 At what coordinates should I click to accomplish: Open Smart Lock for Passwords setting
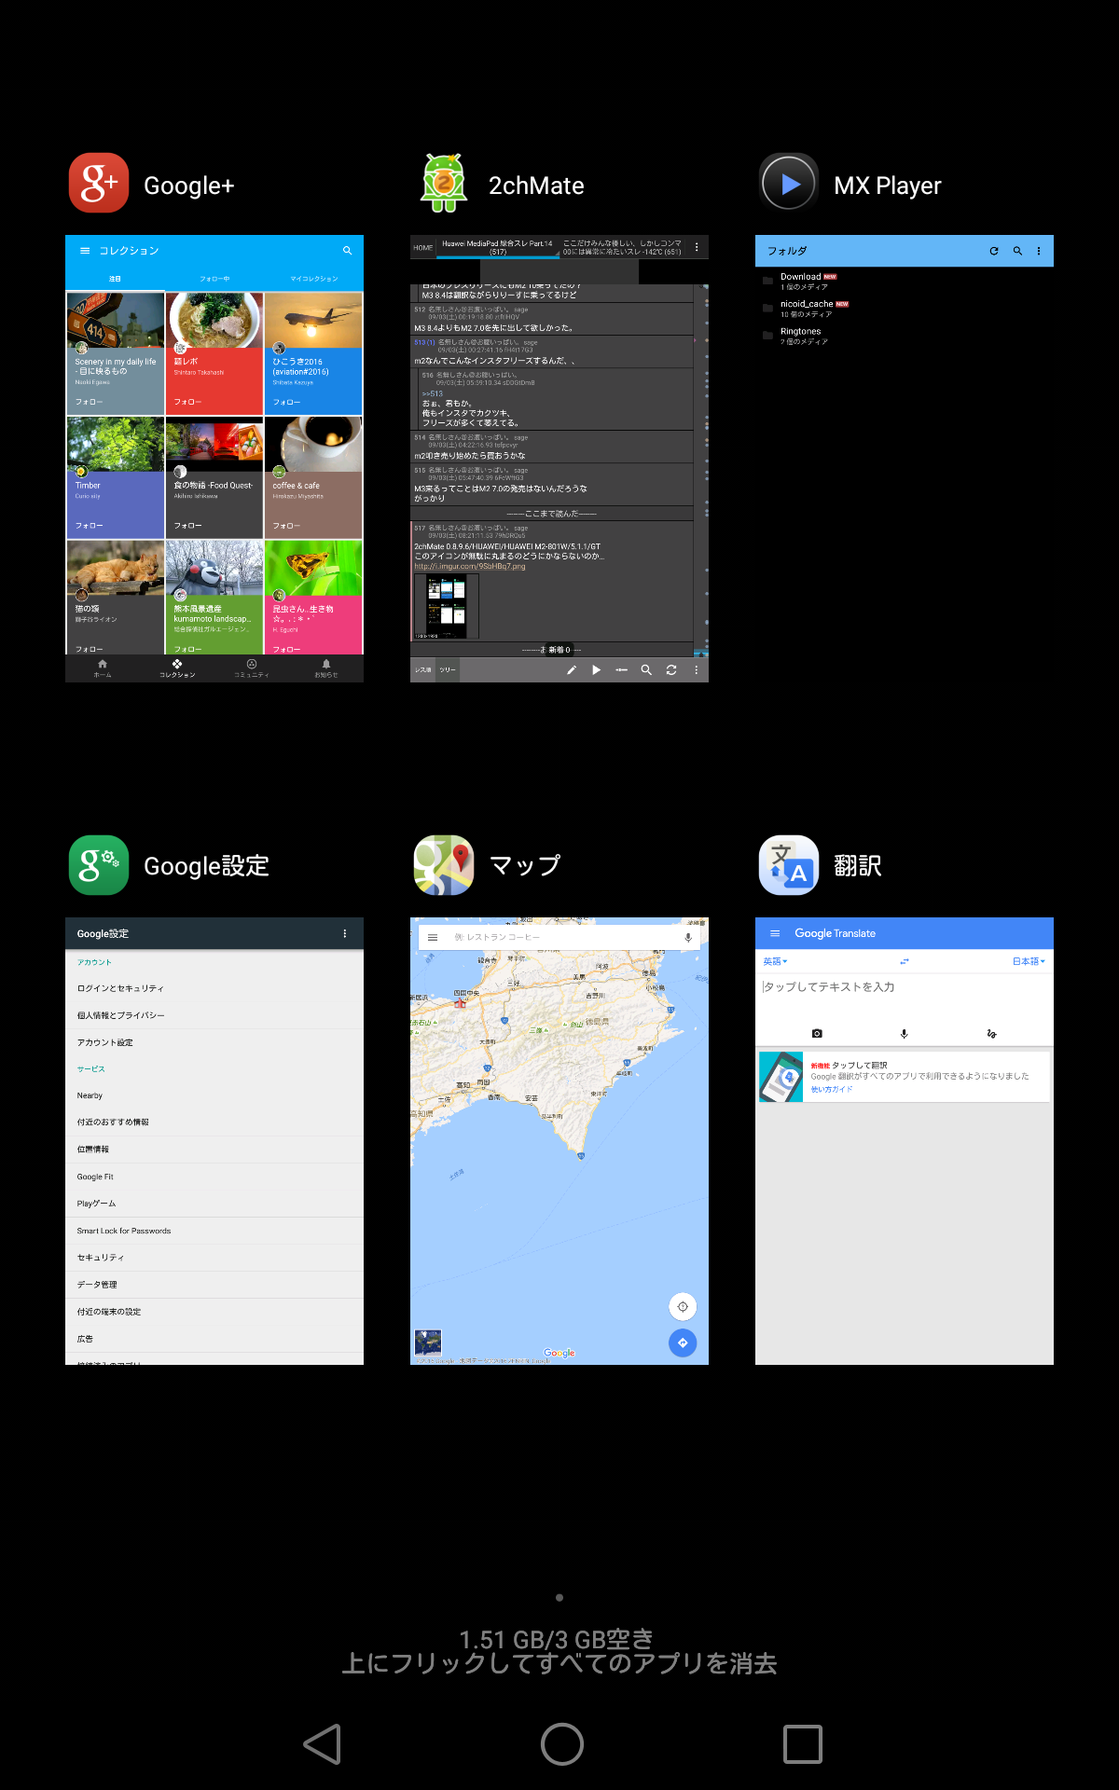[214, 1231]
